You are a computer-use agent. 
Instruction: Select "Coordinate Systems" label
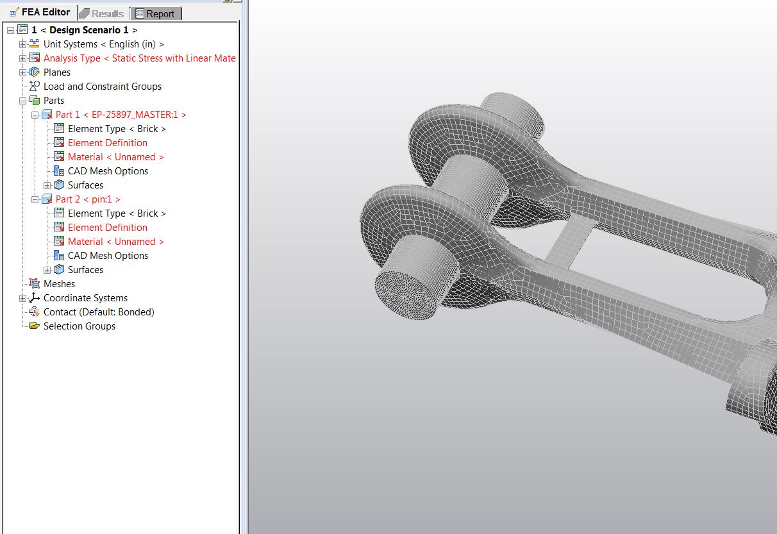point(85,298)
